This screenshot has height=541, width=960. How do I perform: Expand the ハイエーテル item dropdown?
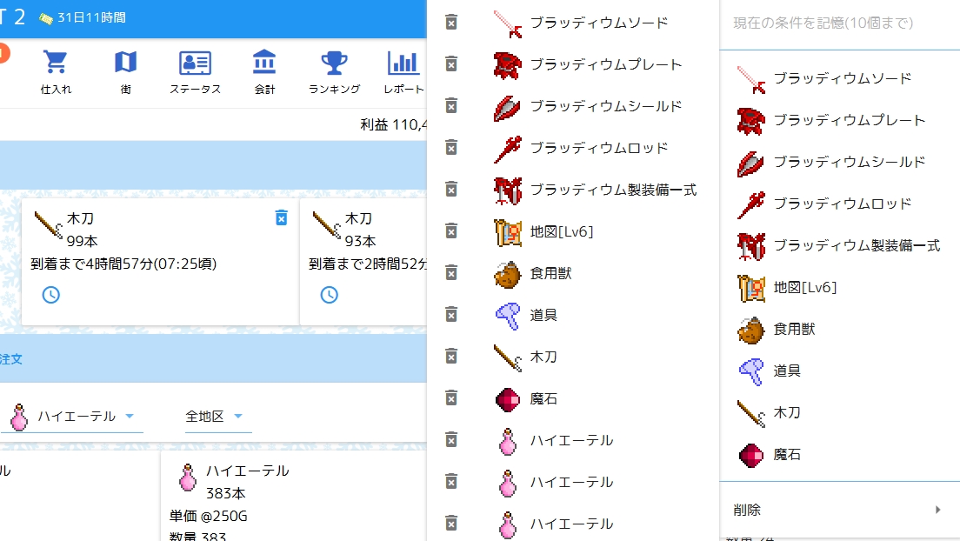pyautogui.click(x=129, y=417)
